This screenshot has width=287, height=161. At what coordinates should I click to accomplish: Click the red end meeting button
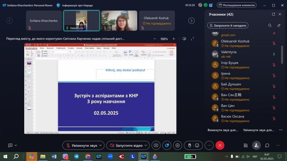tap(220, 145)
